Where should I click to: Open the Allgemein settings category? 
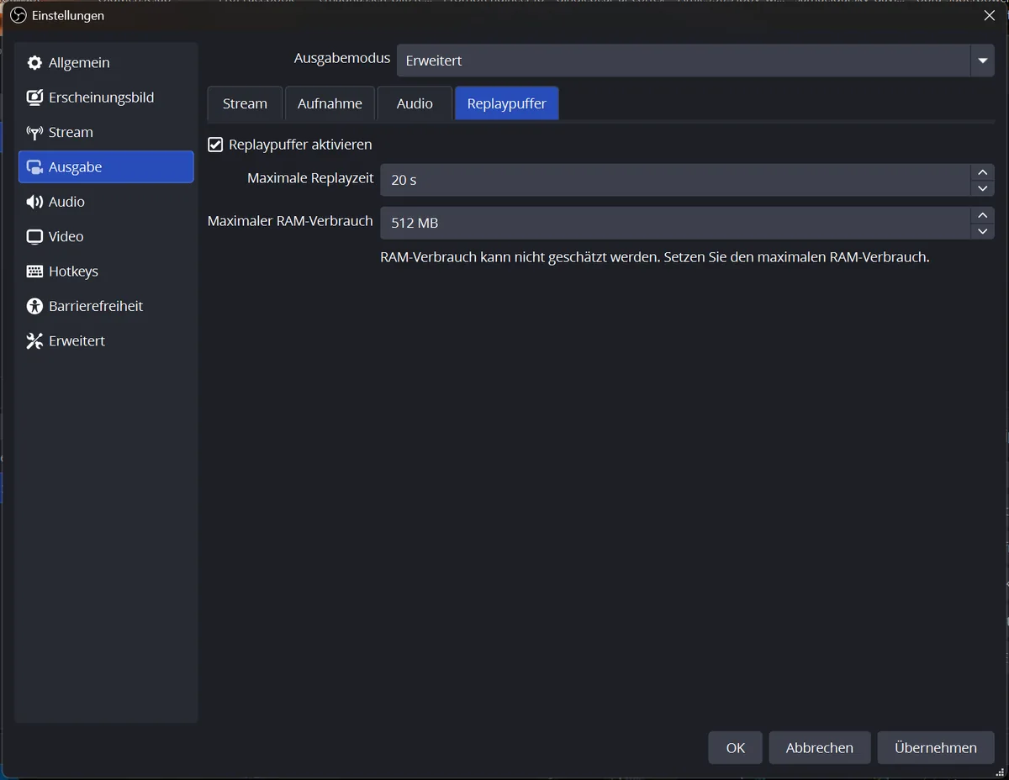click(106, 63)
